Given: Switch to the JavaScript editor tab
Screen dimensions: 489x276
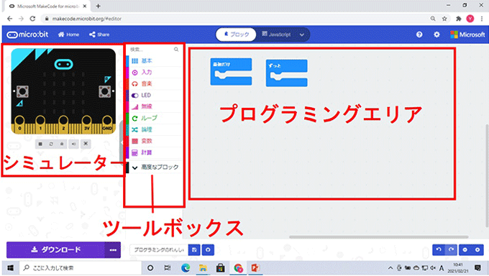Looking at the screenshot, I should 276,34.
